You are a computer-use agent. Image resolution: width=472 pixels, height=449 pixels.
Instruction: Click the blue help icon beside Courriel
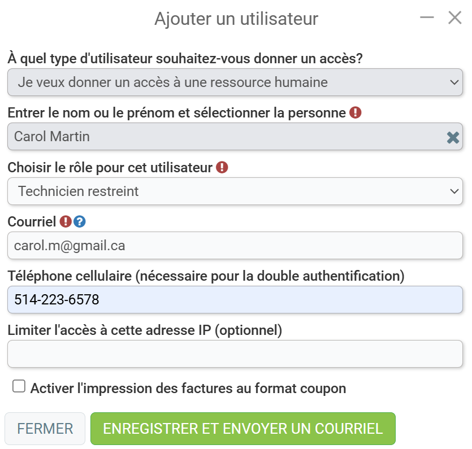click(80, 221)
